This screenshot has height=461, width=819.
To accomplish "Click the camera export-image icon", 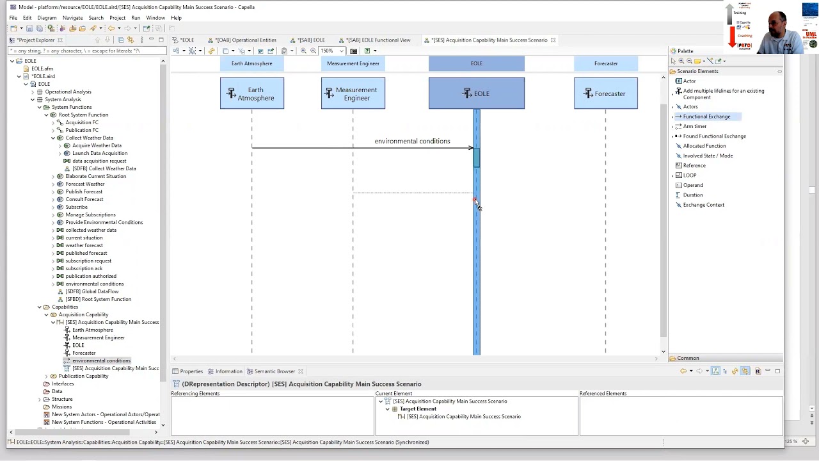I will coord(353,51).
